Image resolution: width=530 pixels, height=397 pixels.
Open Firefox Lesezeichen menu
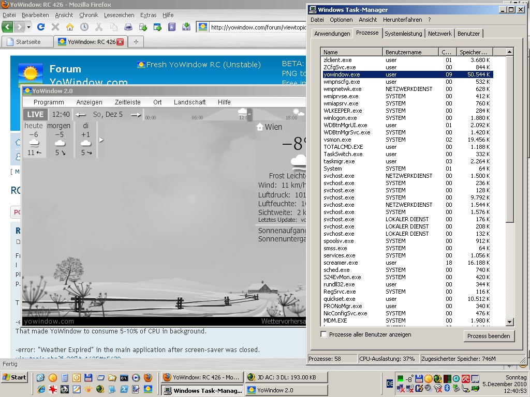pos(119,15)
